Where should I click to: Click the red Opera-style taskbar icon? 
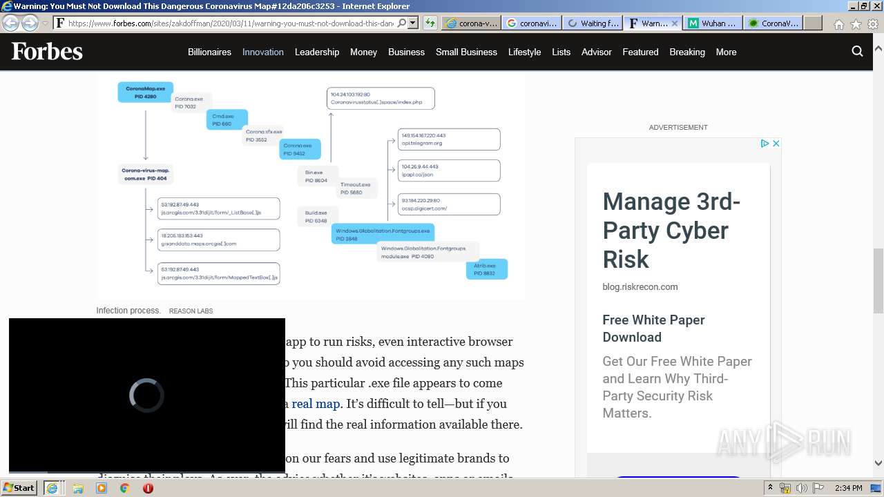148,488
